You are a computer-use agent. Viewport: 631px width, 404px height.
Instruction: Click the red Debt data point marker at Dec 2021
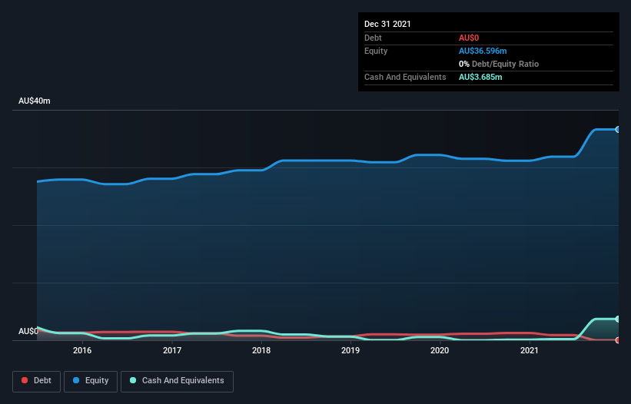pos(618,340)
